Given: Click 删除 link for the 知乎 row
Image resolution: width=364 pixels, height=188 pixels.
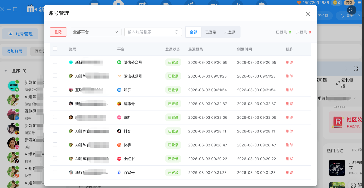Looking at the screenshot, I should click(x=289, y=90).
